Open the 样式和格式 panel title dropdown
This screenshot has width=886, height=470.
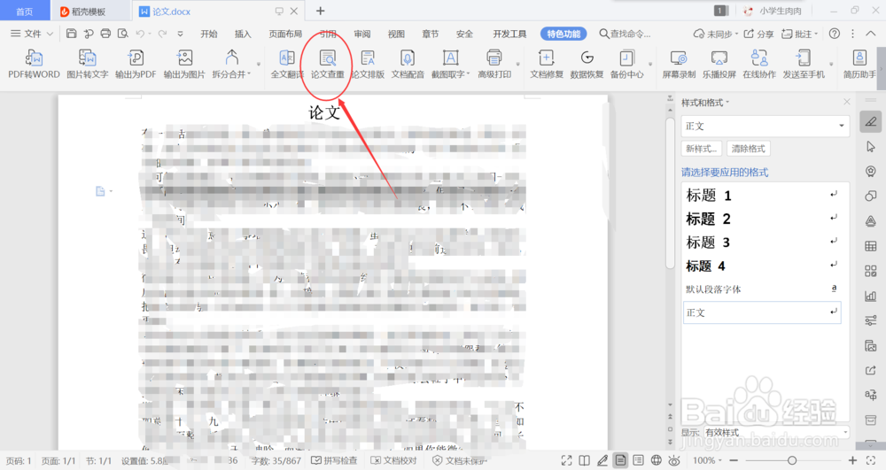[x=705, y=102]
